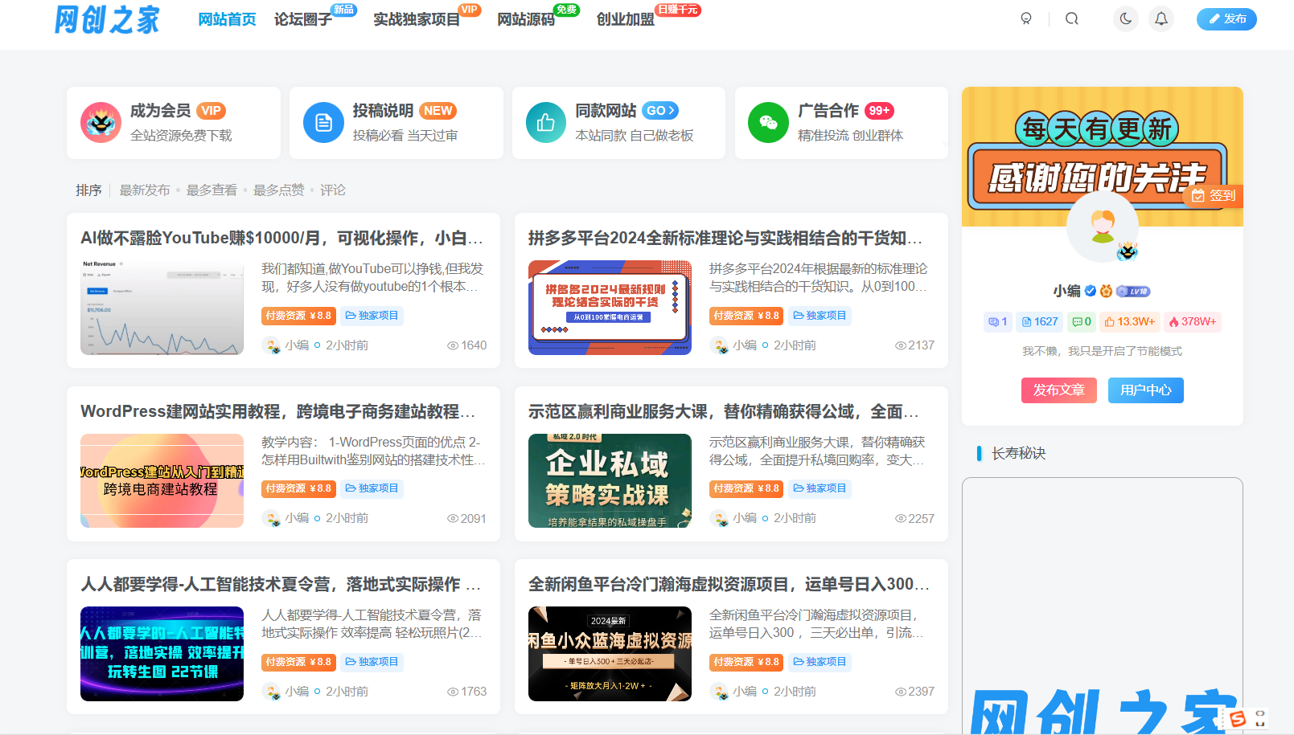The height and width of the screenshot is (735, 1294).
Task: Click 独家项目 tag on 拼多多 post
Action: pyautogui.click(x=820, y=316)
